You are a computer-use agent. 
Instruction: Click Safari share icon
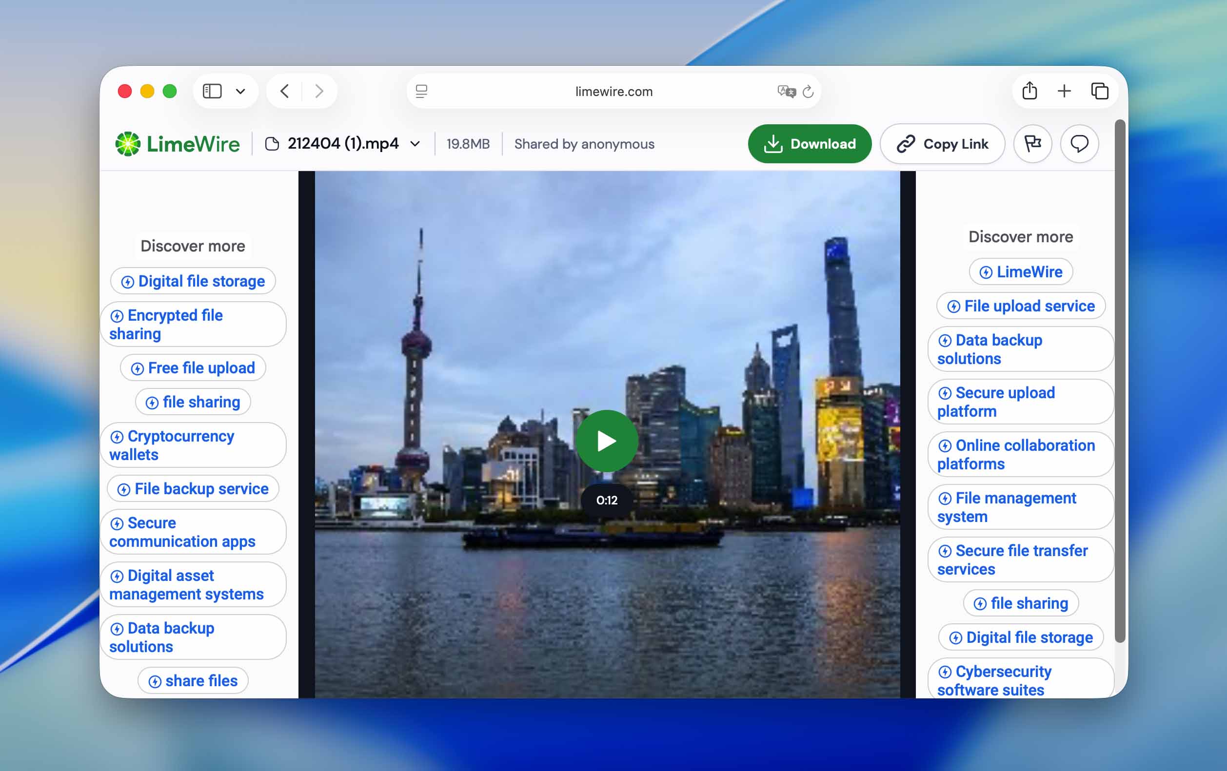pos(1029,91)
